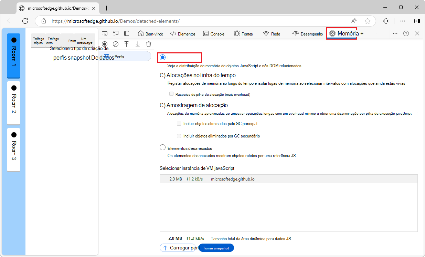Click the record heap profile icon
Image resolution: width=425 pixels, height=257 pixels.
point(105,44)
